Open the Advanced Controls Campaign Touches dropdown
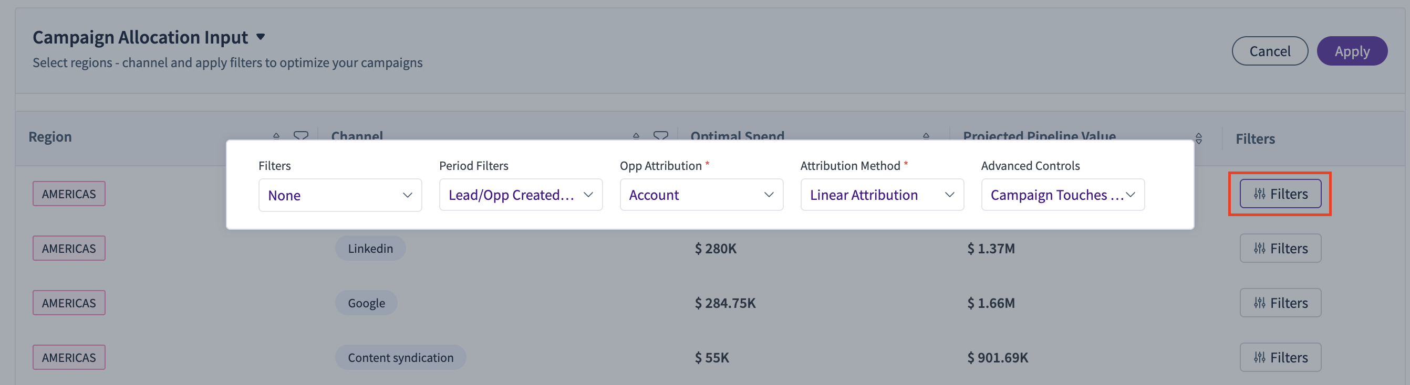The width and height of the screenshot is (1410, 385). pyautogui.click(x=1062, y=195)
